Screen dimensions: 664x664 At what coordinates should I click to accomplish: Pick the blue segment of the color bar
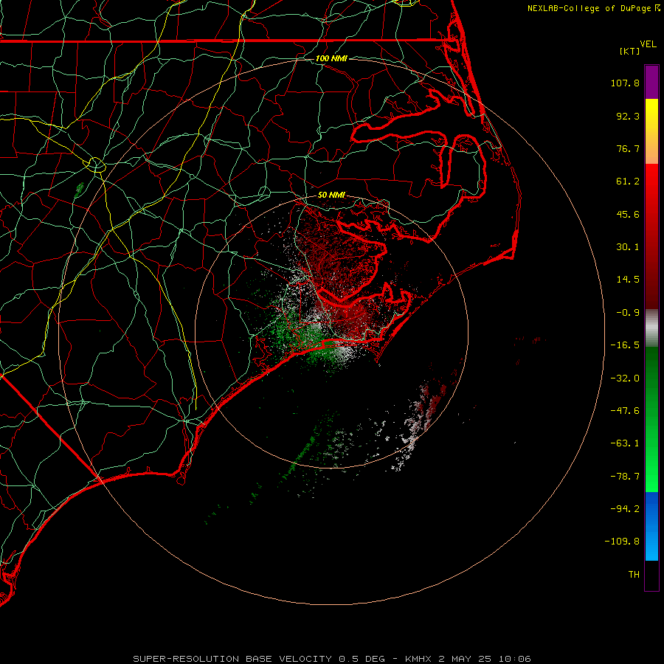651,526
